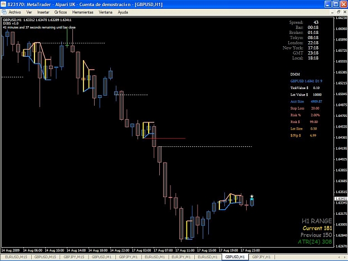The height and width of the screenshot is (261, 348).
Task: Close the MetaTrader main window
Action: pyautogui.click(x=344, y=4)
